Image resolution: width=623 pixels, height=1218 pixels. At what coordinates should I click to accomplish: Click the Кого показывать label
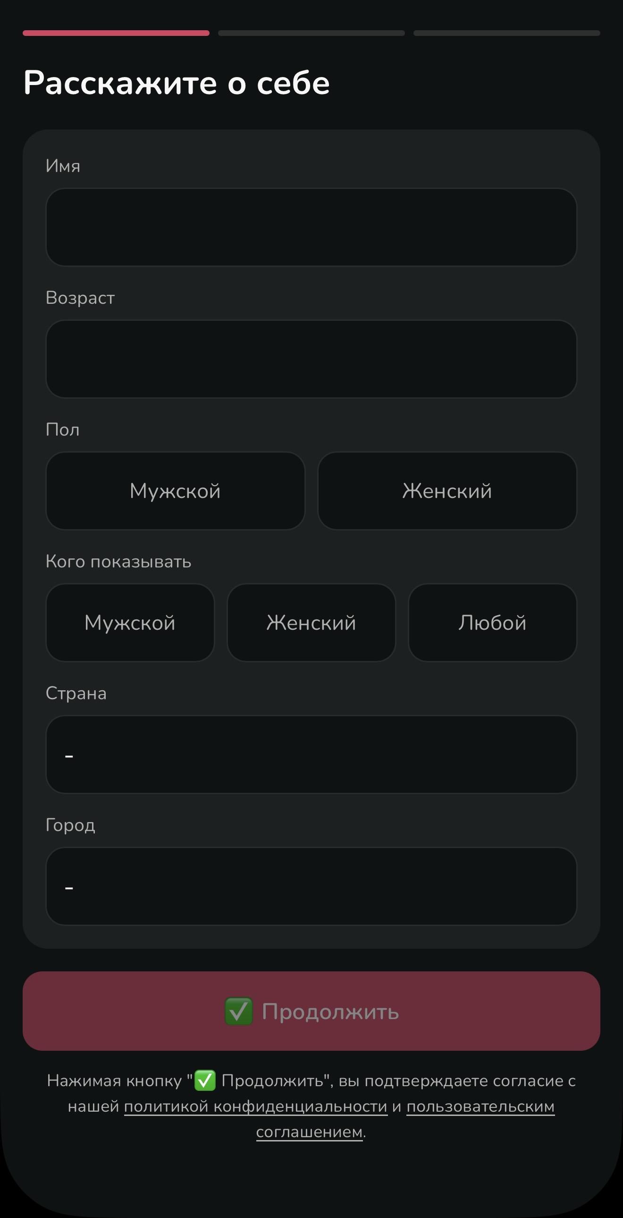118,562
